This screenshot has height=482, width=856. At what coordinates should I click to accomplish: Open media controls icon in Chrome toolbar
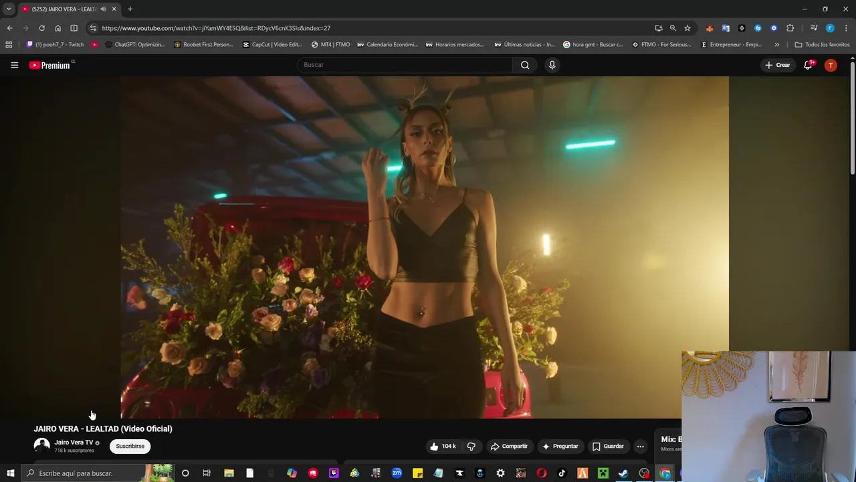814,28
